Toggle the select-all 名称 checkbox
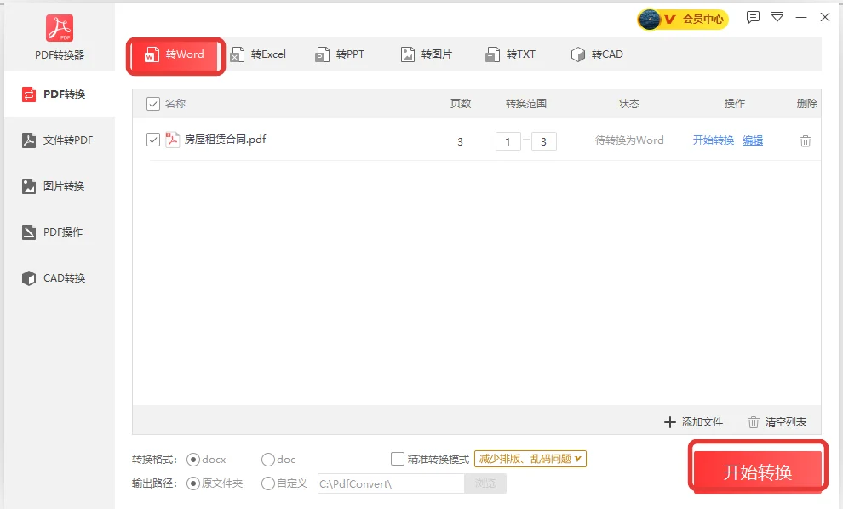 pyautogui.click(x=153, y=104)
